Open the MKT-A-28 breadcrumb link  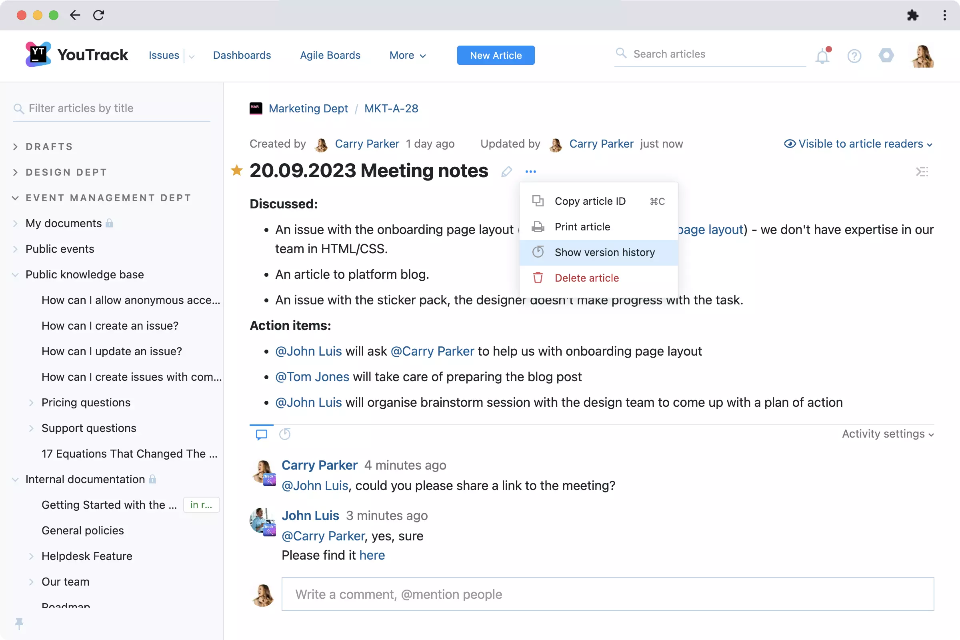[391, 108]
